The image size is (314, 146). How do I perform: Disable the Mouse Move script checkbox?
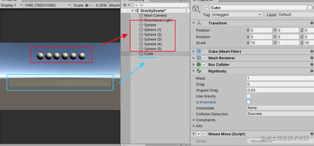tap(205, 134)
